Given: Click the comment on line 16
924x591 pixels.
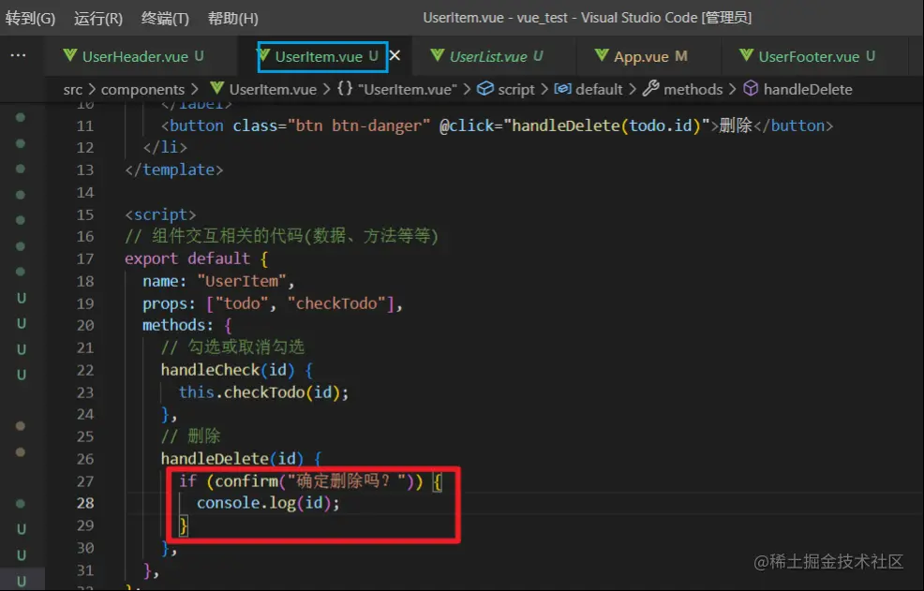Looking at the screenshot, I should tap(282, 236).
